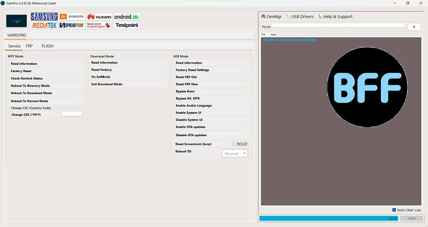Open the small Help log tab
The width and height of the screenshot is (428, 227).
[x=273, y=35]
